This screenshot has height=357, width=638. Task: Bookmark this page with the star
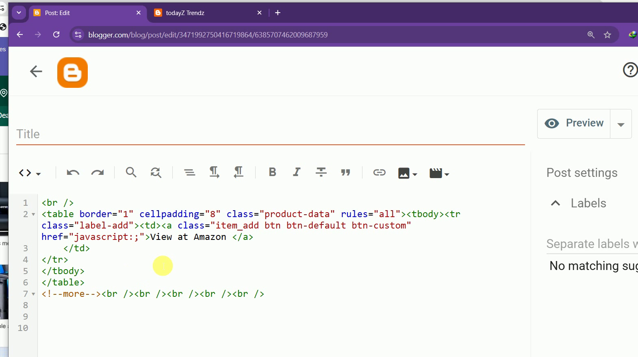click(608, 35)
